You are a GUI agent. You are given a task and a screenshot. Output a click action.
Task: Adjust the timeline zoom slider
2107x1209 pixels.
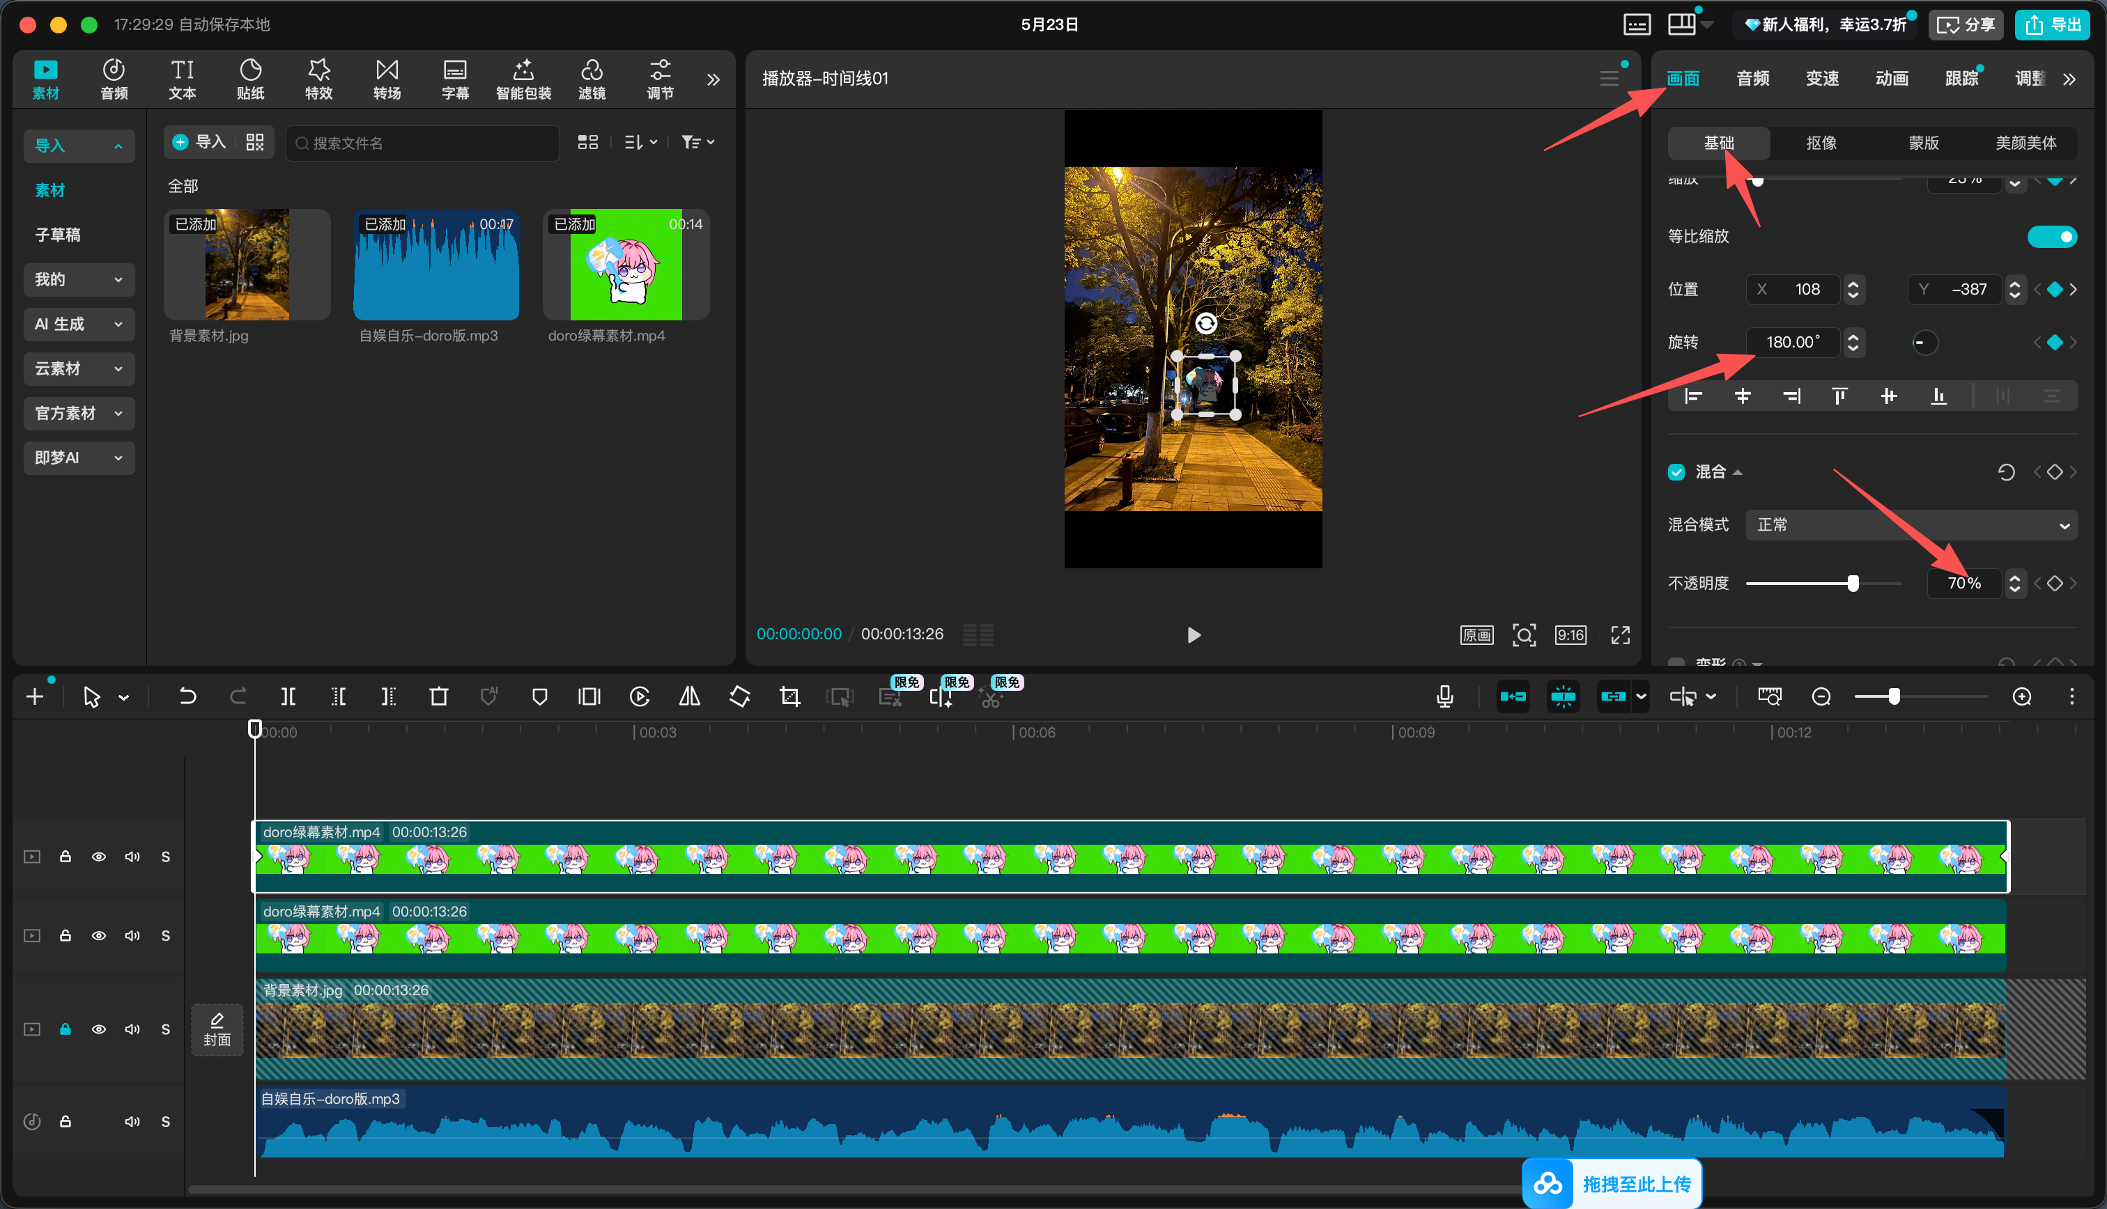[x=1894, y=696]
